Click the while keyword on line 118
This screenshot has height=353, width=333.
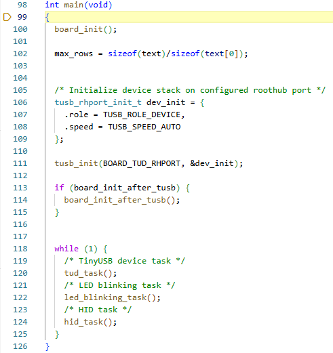[x=66, y=249]
